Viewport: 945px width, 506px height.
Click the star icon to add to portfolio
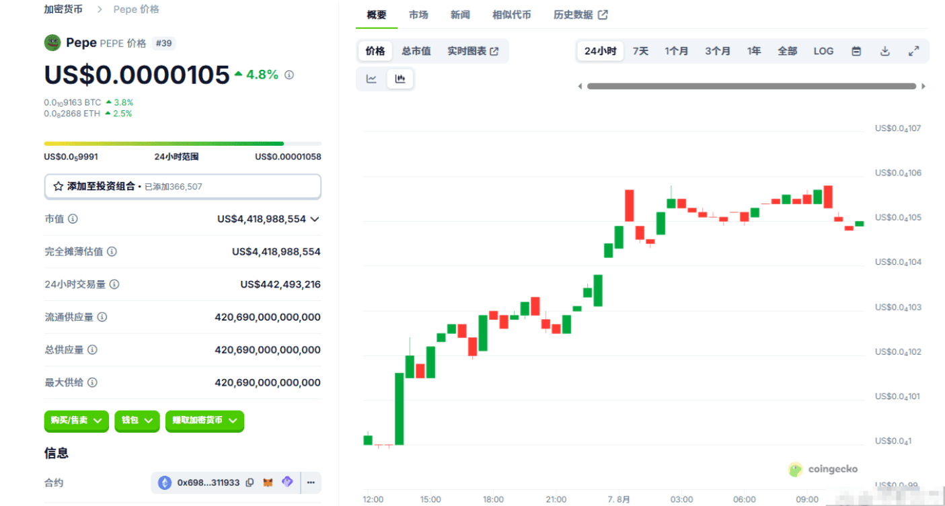58,187
